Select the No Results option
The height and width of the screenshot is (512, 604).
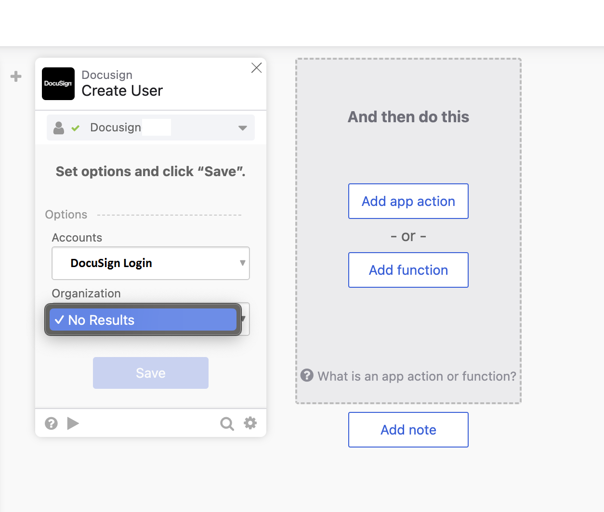coord(143,320)
